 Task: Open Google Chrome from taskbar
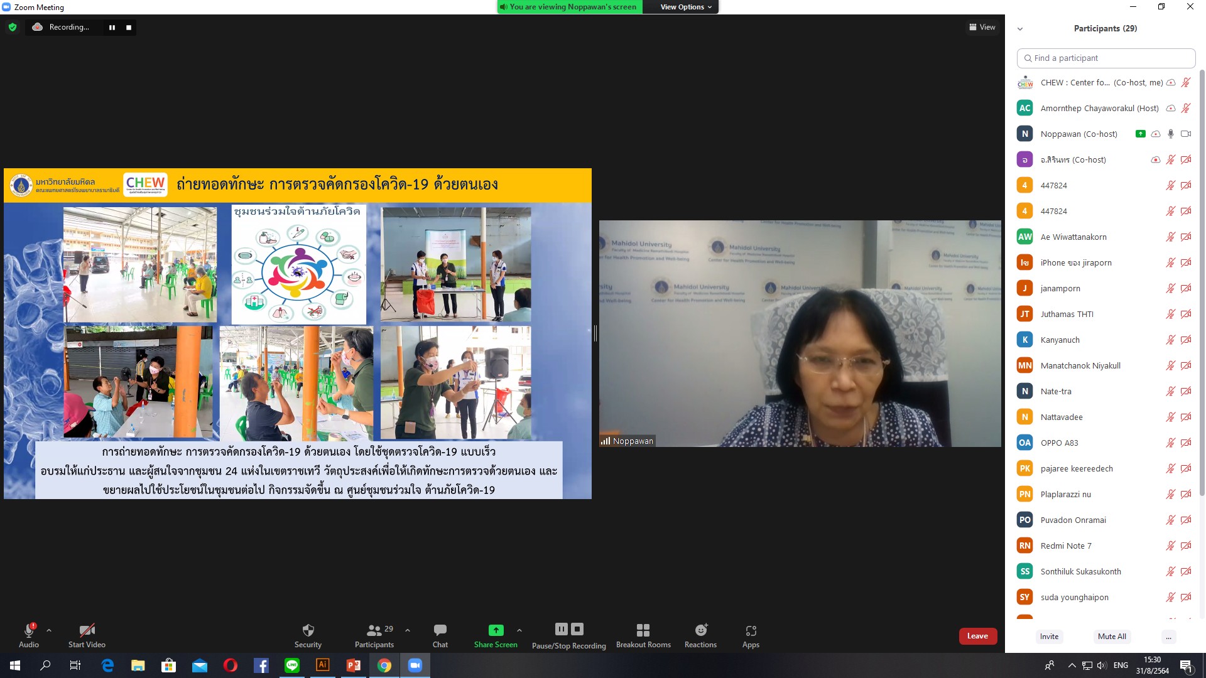(384, 665)
